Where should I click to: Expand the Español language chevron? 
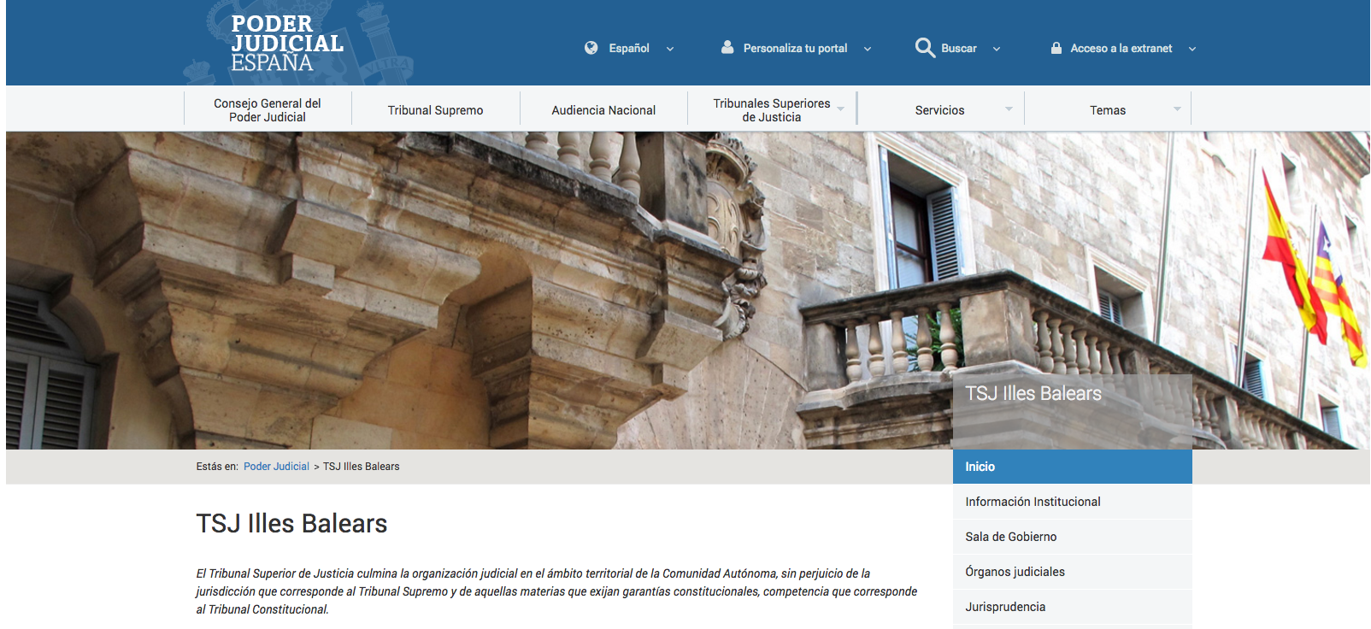tap(670, 49)
